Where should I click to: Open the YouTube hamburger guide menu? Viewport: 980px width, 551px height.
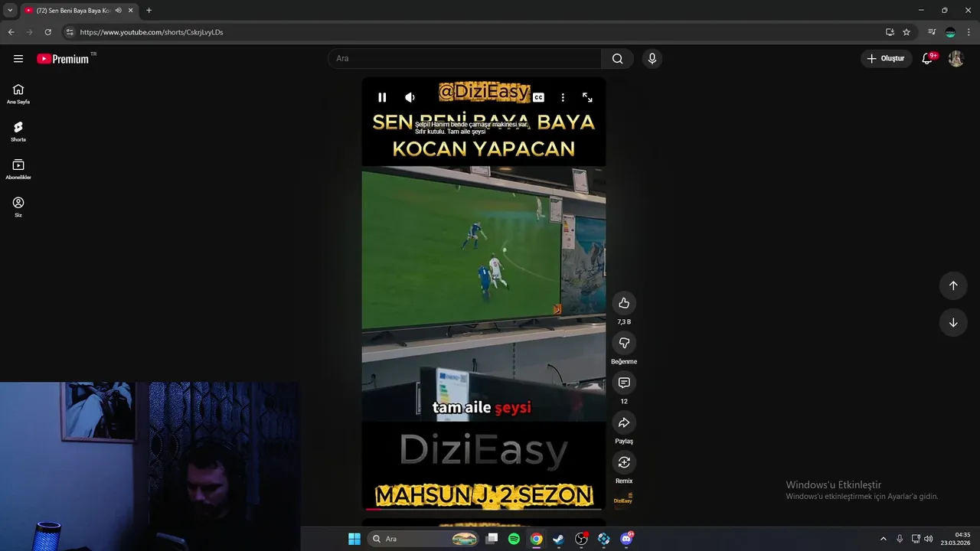point(18,59)
